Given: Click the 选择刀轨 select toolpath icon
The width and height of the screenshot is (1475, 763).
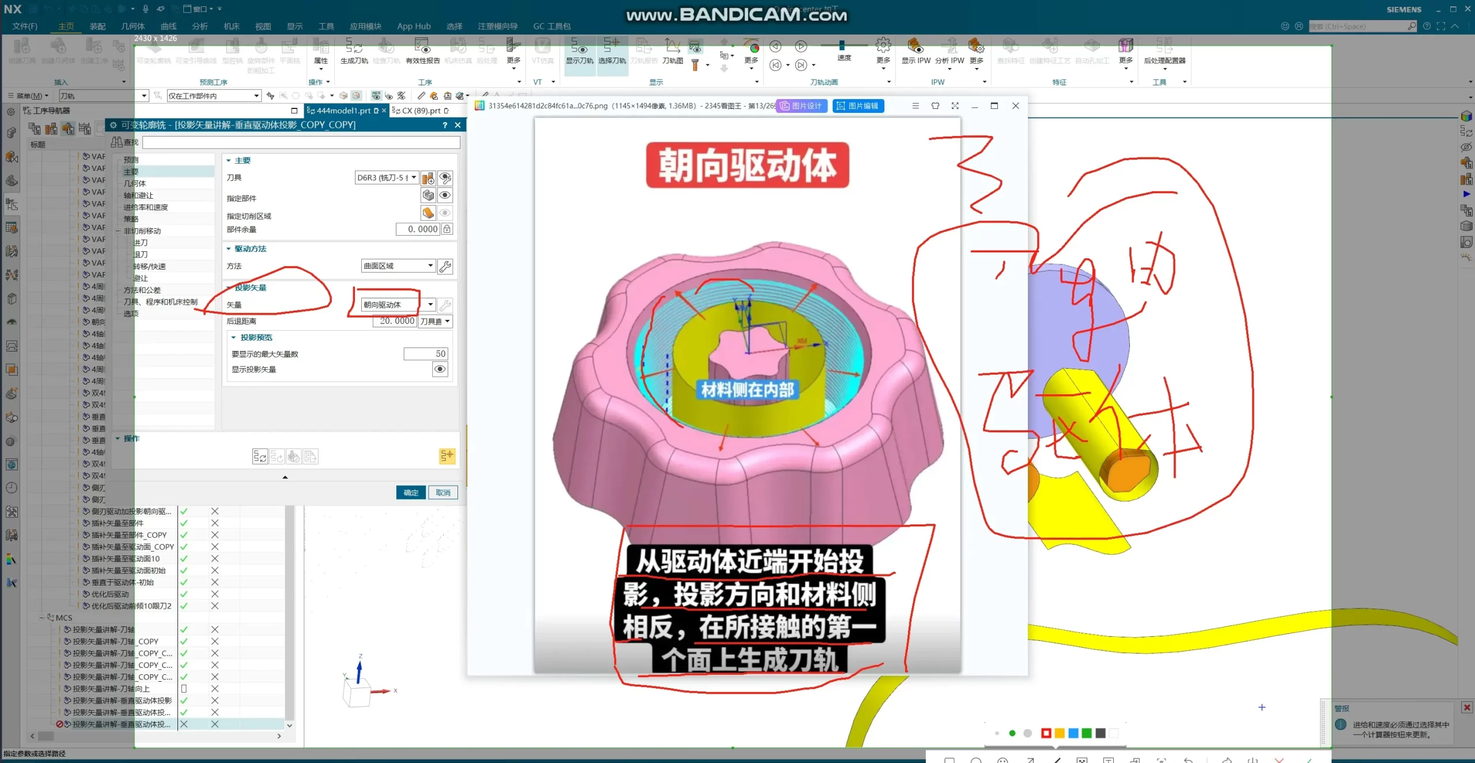Looking at the screenshot, I should pyautogui.click(x=612, y=49).
